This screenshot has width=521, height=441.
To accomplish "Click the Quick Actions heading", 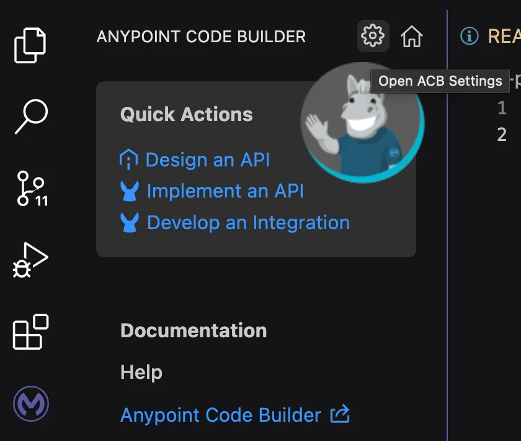I will click(187, 114).
